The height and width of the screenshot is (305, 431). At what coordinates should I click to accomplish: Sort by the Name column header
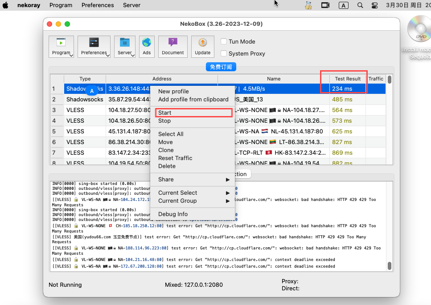coord(274,79)
